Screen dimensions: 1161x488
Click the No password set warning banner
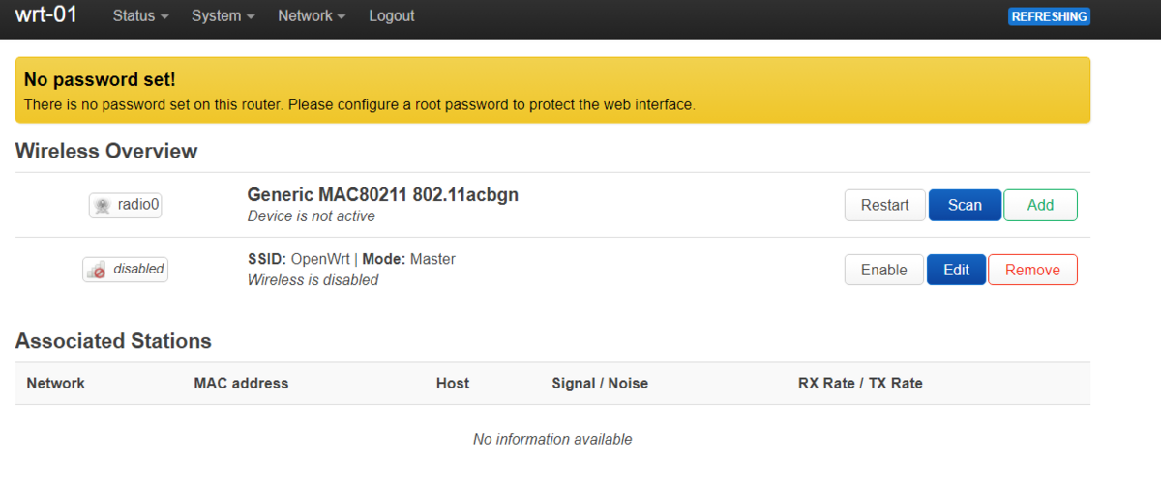tap(552, 90)
